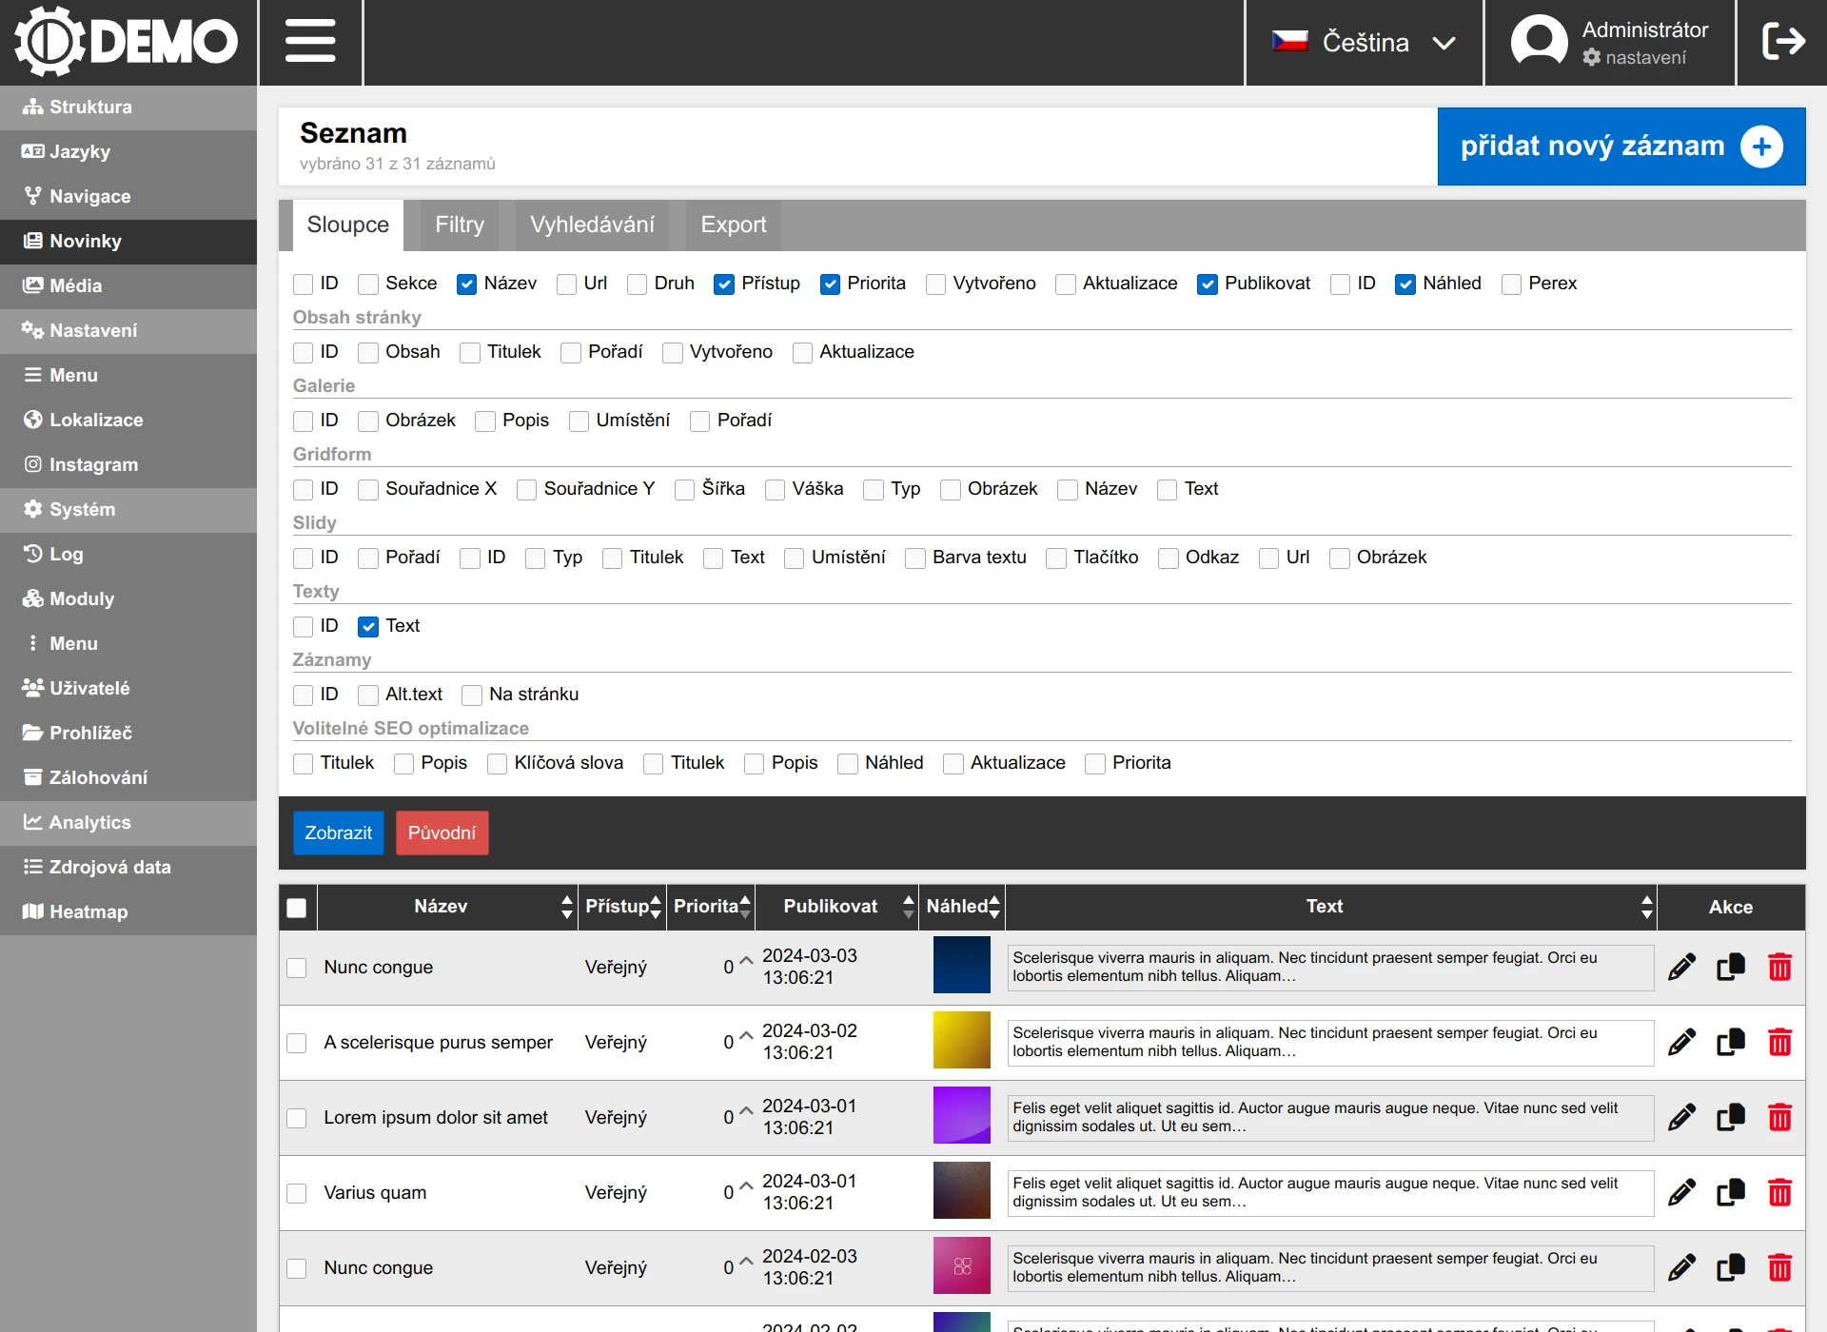Click the administrator avatar icon
Viewport: 1827px width, 1332px height.
(x=1539, y=42)
